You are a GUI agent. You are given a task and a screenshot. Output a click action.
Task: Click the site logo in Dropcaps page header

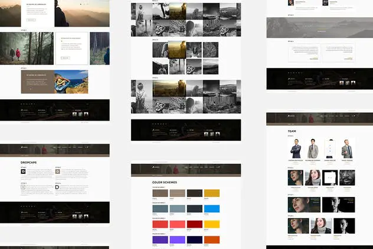[x=24, y=147]
